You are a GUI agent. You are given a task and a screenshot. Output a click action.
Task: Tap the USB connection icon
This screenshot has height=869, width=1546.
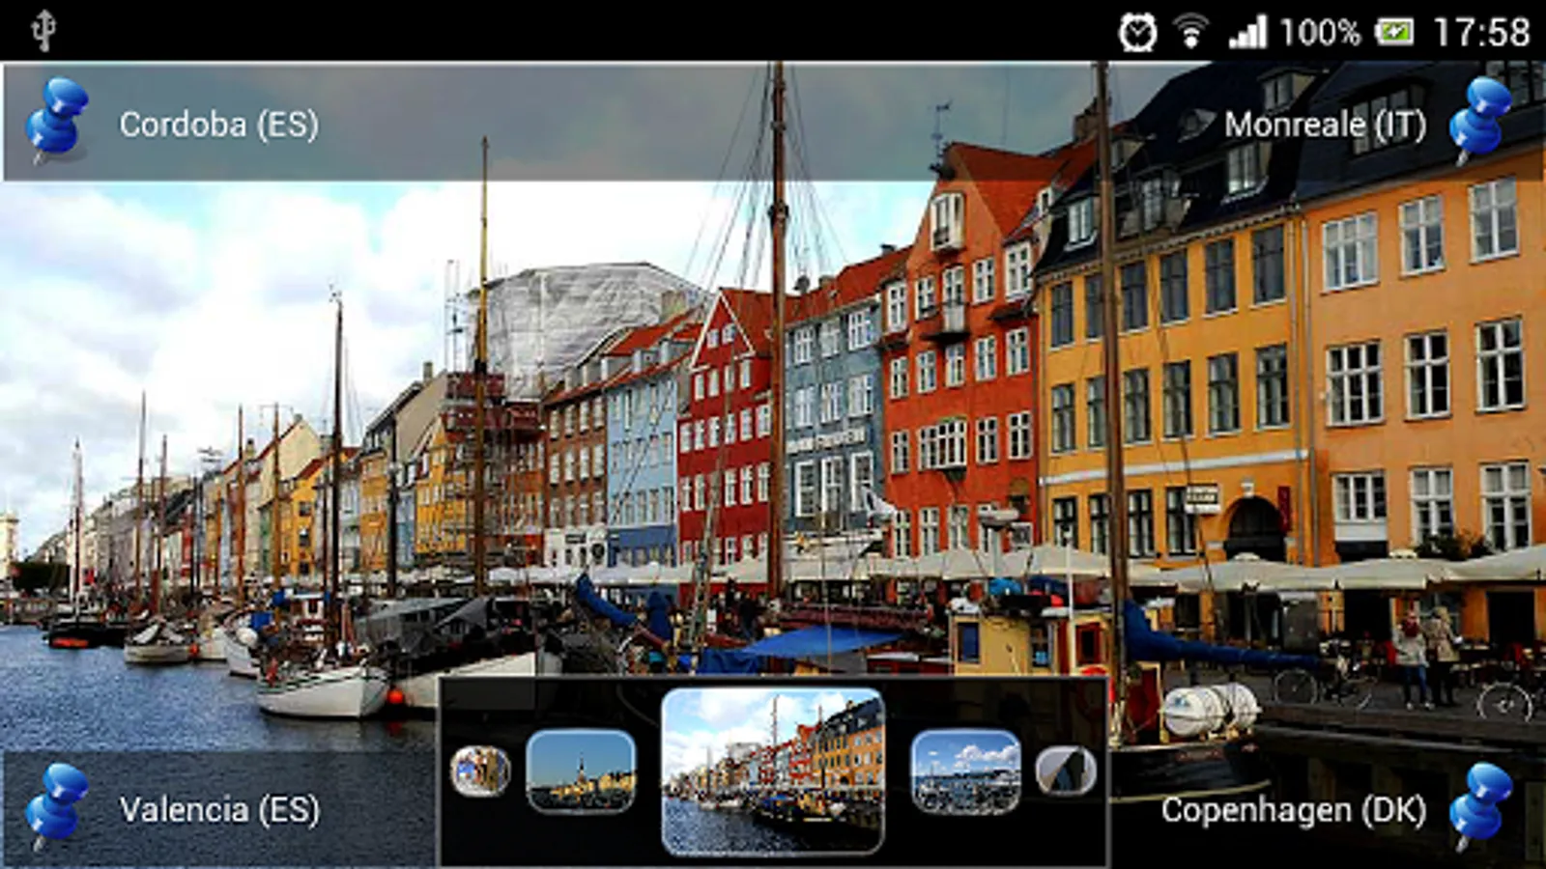pyautogui.click(x=43, y=31)
